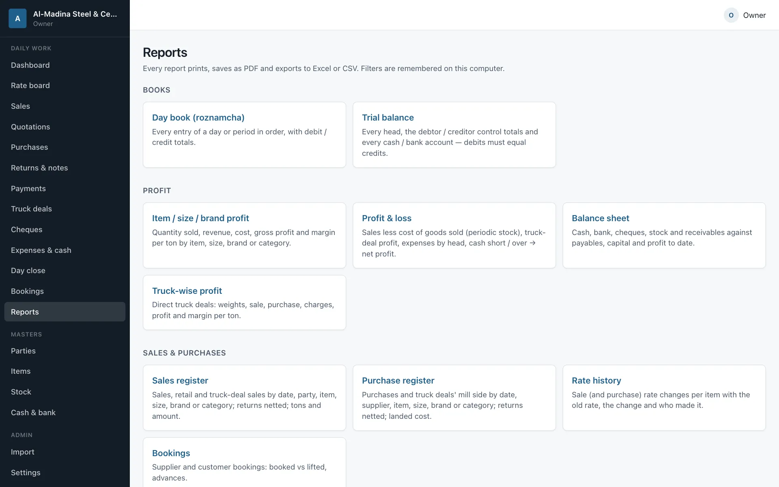Open the Day book (roznamcha) report

(x=244, y=135)
